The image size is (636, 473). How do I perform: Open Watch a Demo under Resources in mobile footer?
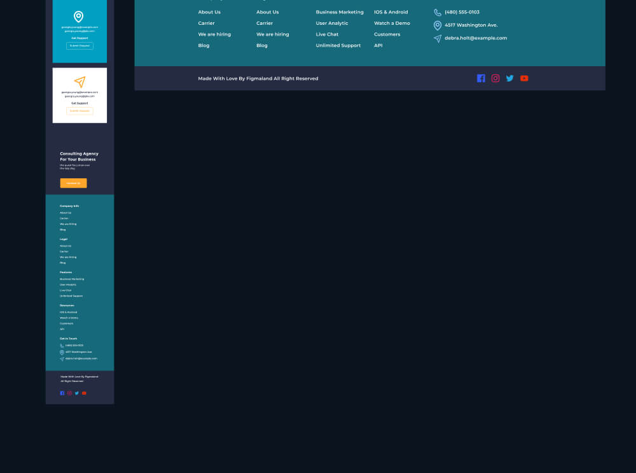click(x=69, y=318)
